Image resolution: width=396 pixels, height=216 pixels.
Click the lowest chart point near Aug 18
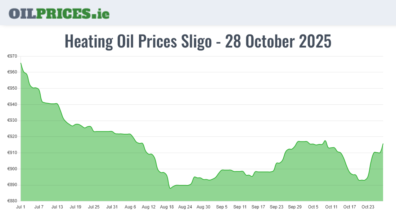[x=170, y=188]
